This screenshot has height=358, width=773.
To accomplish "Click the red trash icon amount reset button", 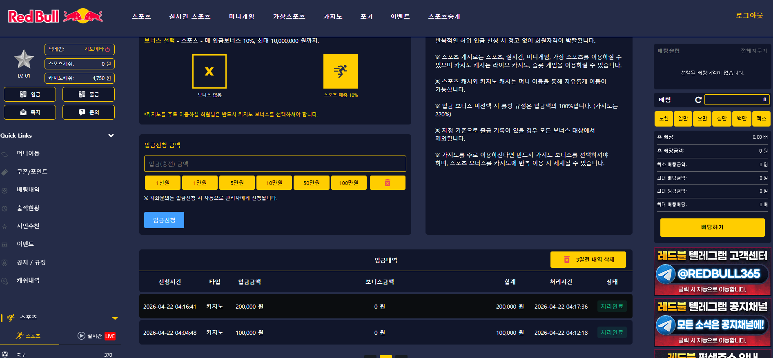I will [x=388, y=183].
